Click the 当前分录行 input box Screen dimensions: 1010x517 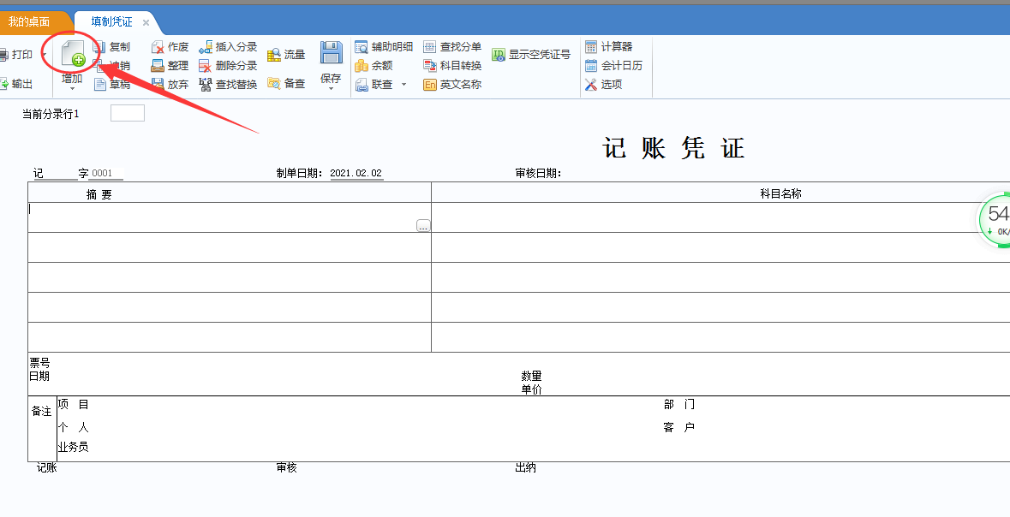[128, 114]
